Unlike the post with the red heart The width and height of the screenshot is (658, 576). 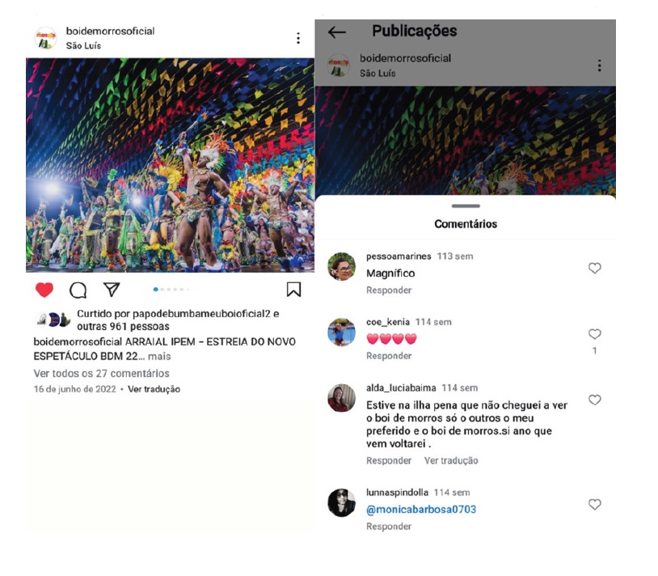tap(44, 290)
